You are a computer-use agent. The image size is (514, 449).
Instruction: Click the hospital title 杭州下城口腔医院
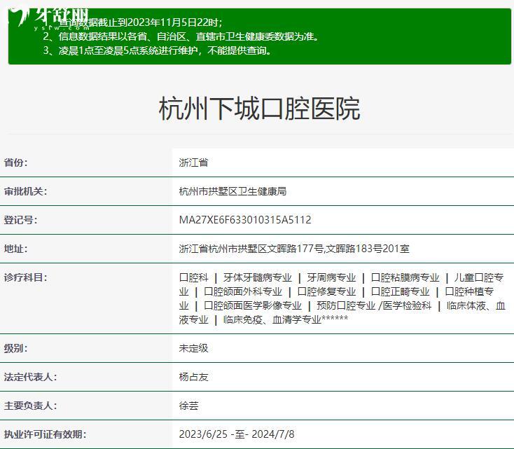coord(259,109)
